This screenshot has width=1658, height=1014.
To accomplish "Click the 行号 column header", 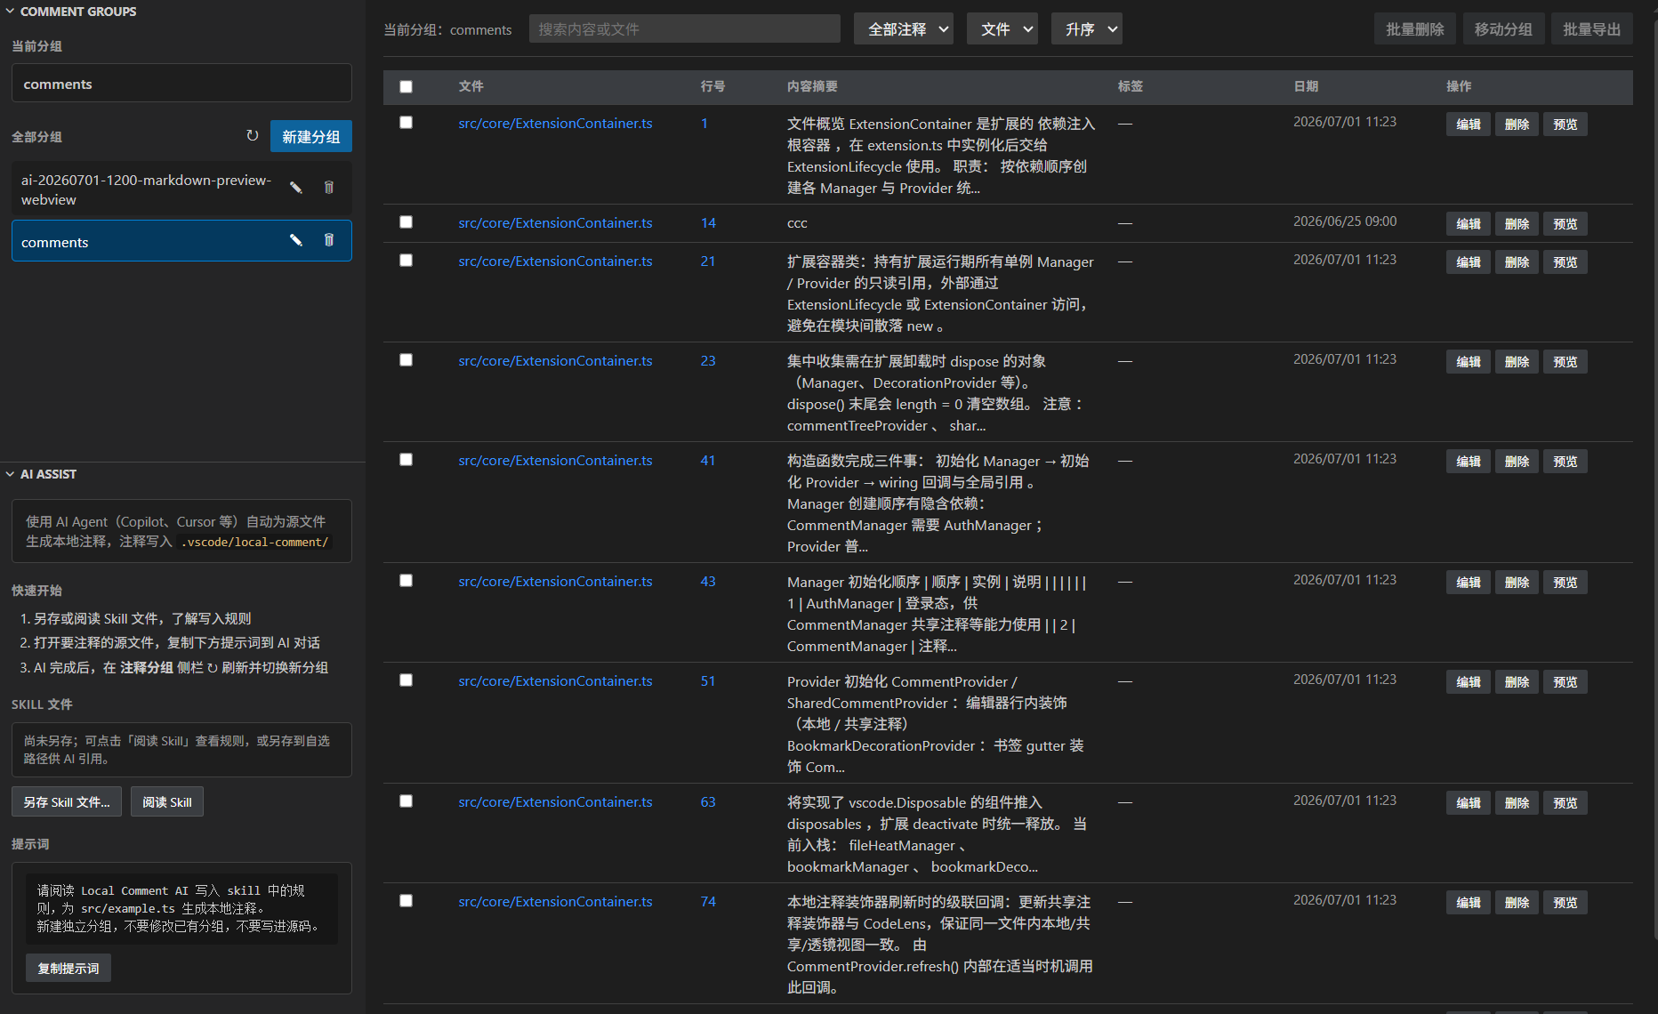I will tap(712, 86).
